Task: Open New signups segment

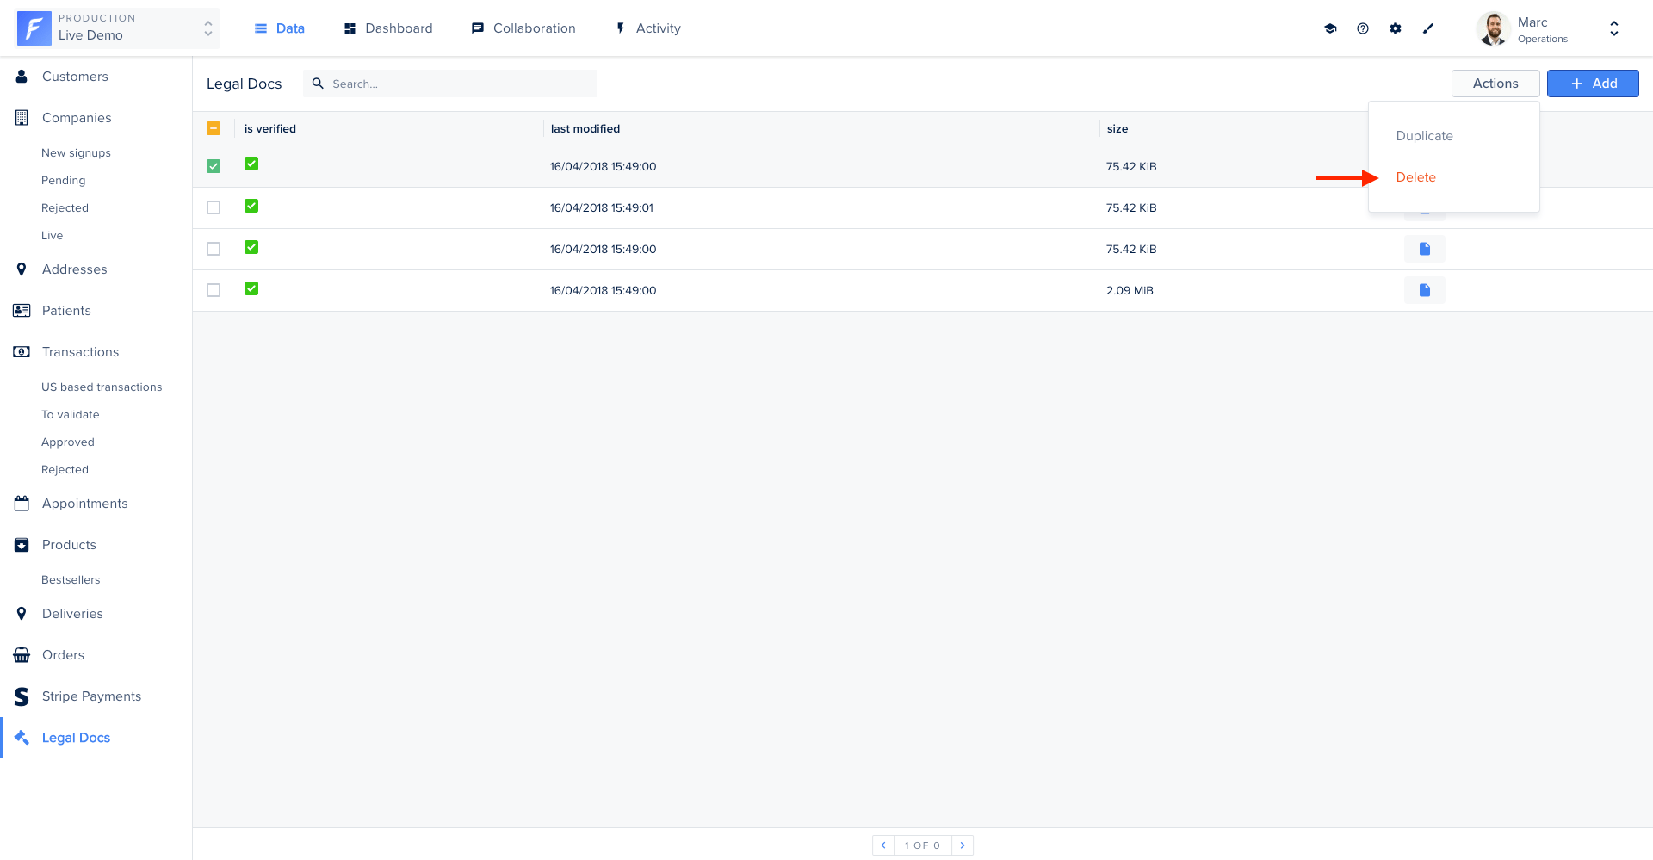Action: click(x=76, y=152)
